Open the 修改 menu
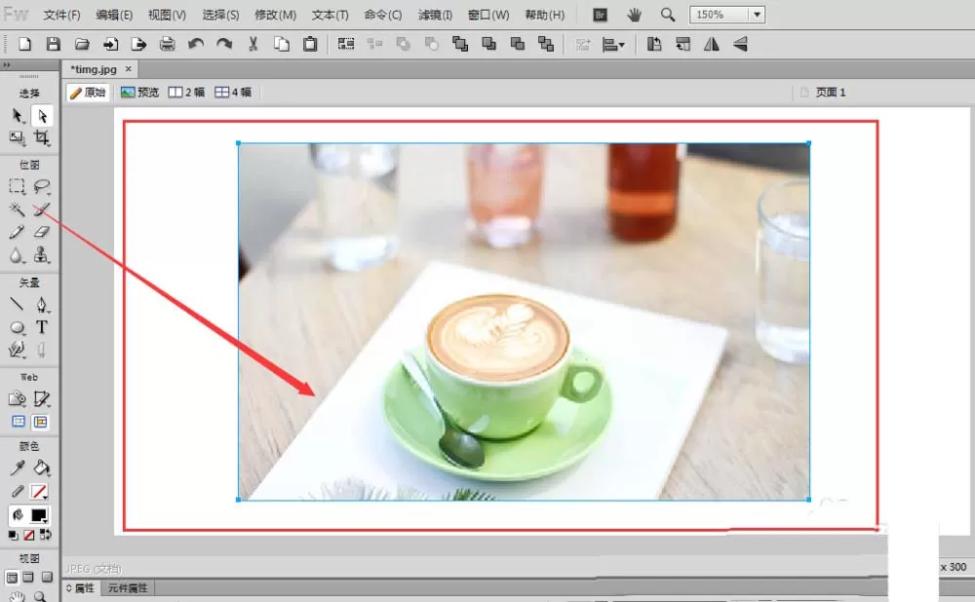The image size is (975, 602). (275, 15)
